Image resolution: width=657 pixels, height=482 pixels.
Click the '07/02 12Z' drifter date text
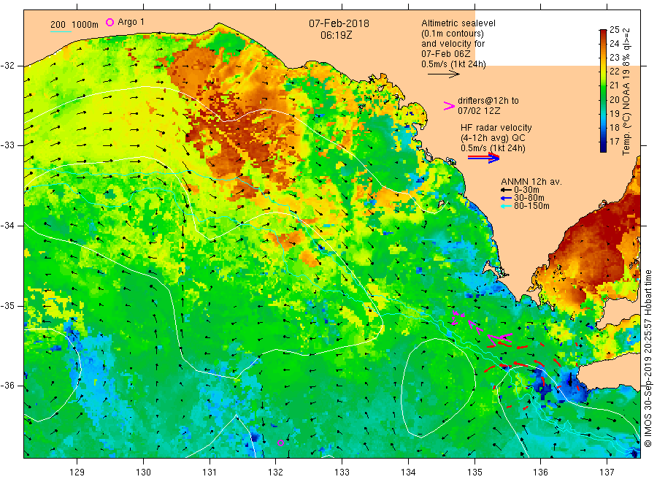(478, 111)
